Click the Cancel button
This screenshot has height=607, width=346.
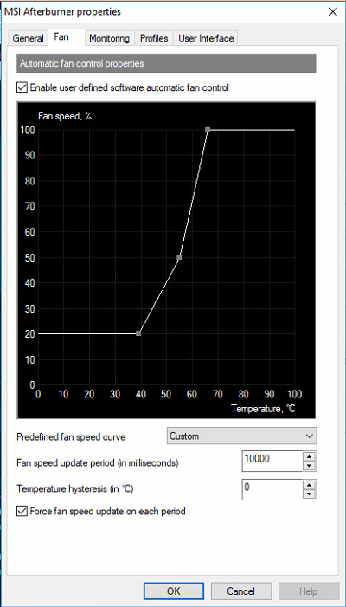pos(240,591)
